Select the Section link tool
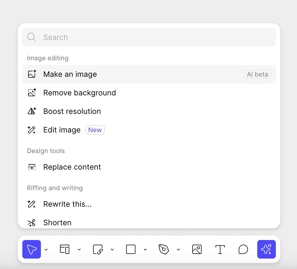Image resolution: width=297 pixels, height=269 pixels. (x=98, y=249)
